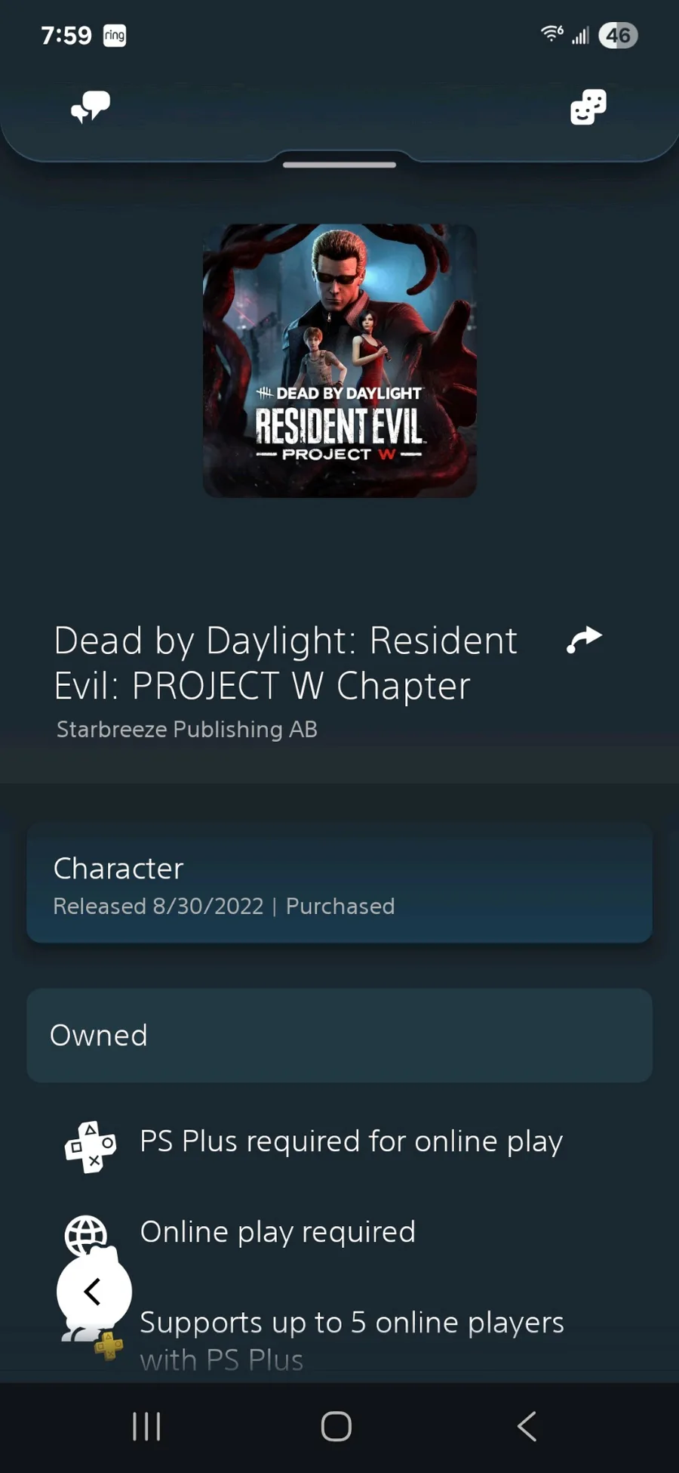This screenshot has width=679, height=1473.
Task: Tap the Android back arrow
Action: (x=527, y=1427)
